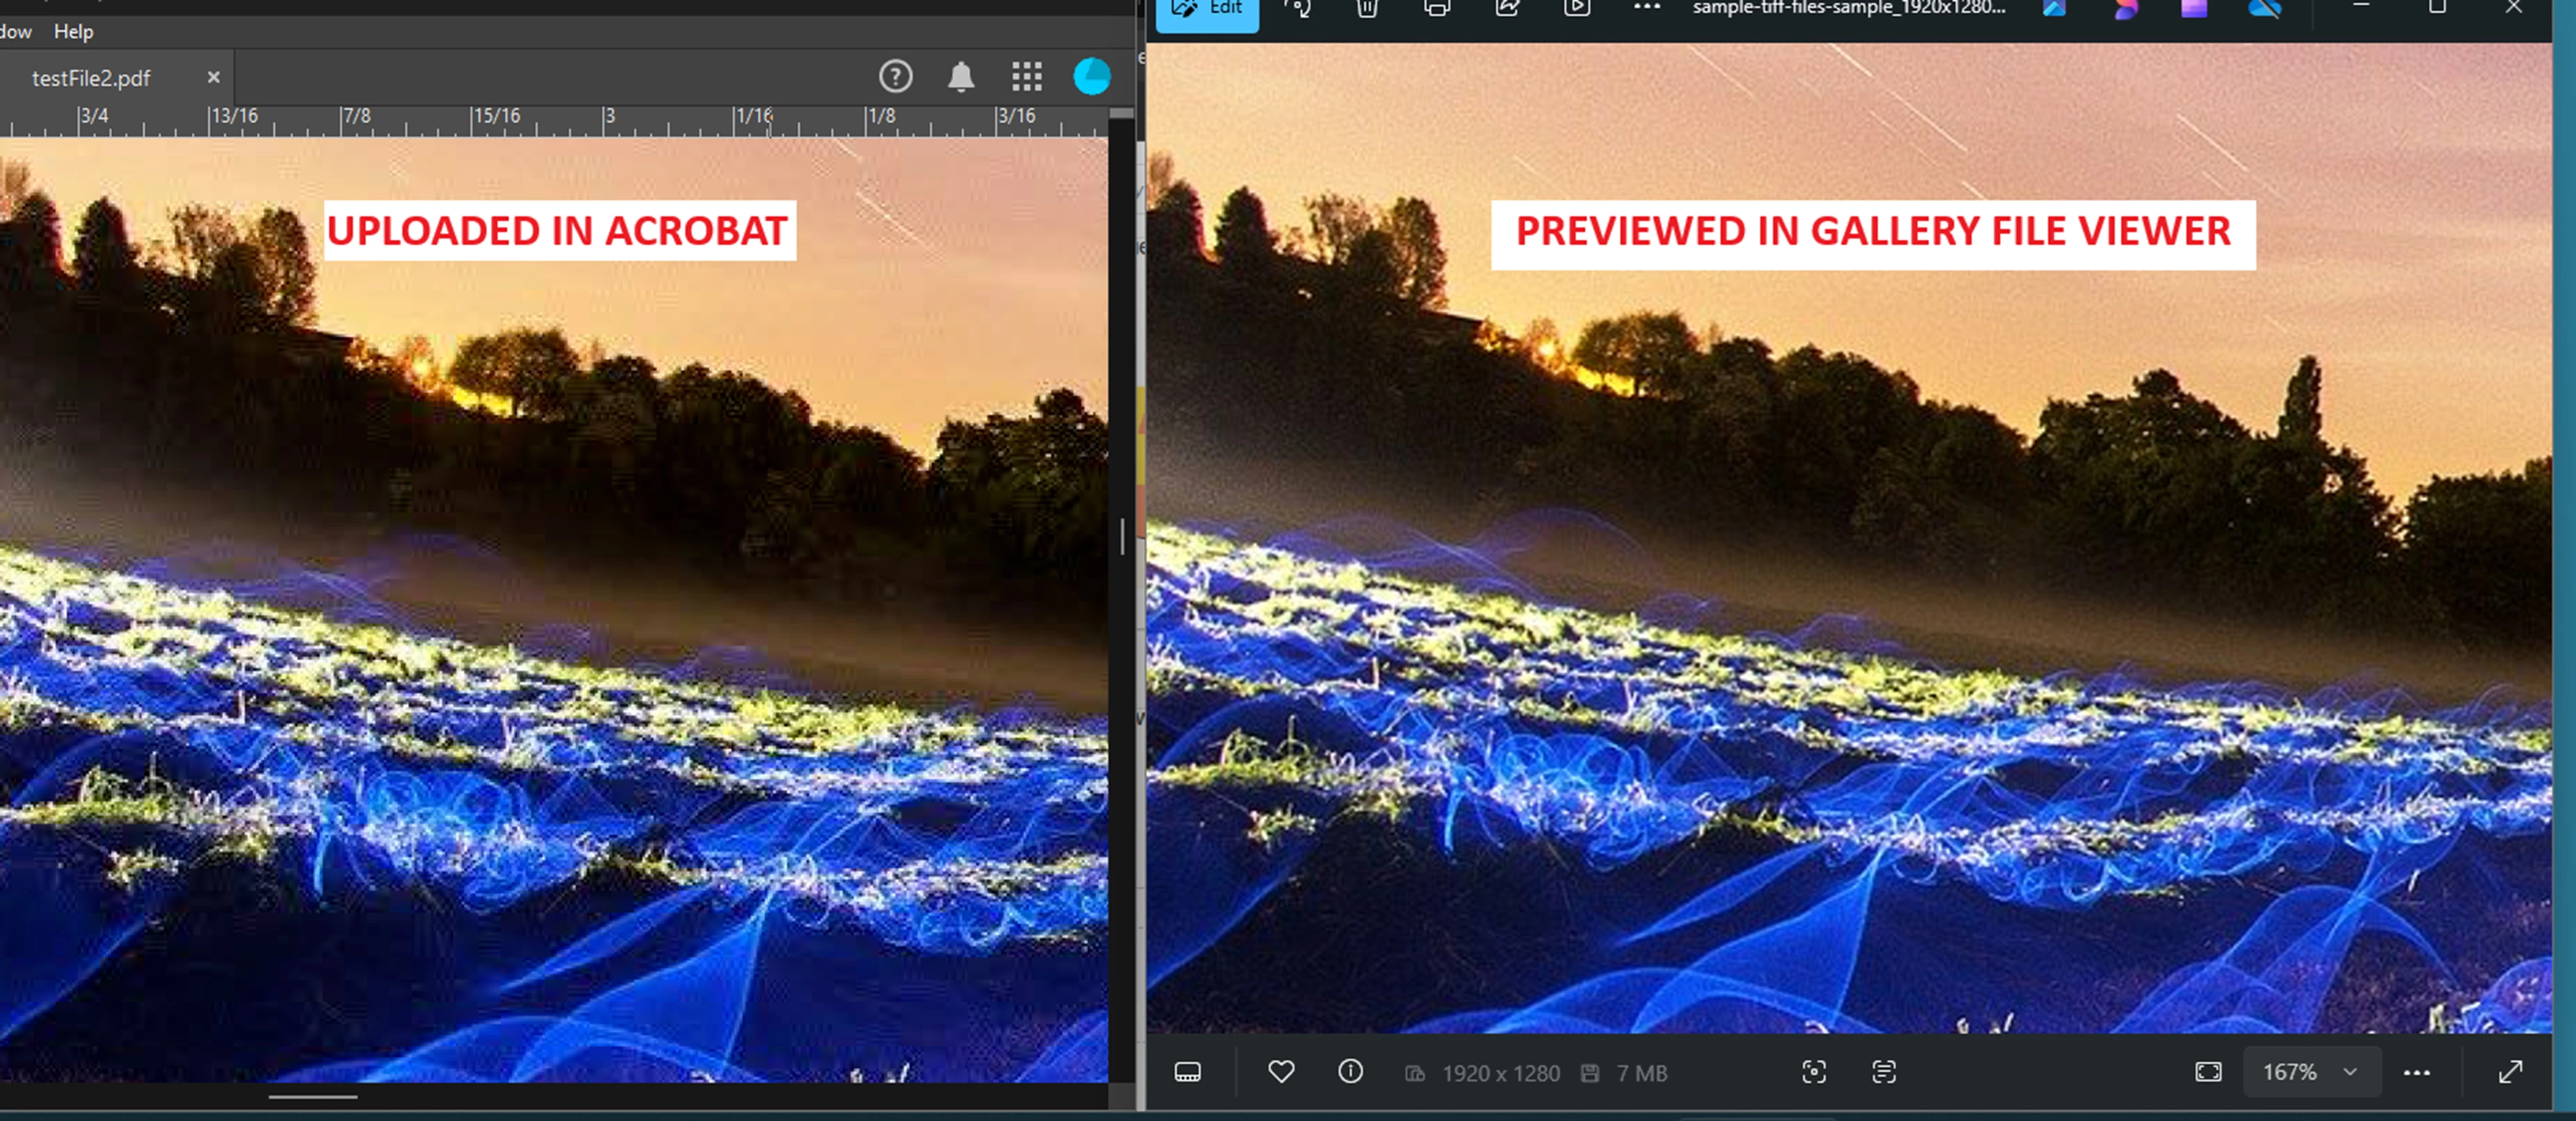
Task: Toggle the filmstrip view icon
Action: click(1187, 1072)
